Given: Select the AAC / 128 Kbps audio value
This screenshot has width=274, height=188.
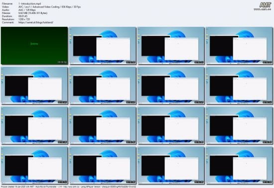Looking at the screenshot, I should pos(27,10).
